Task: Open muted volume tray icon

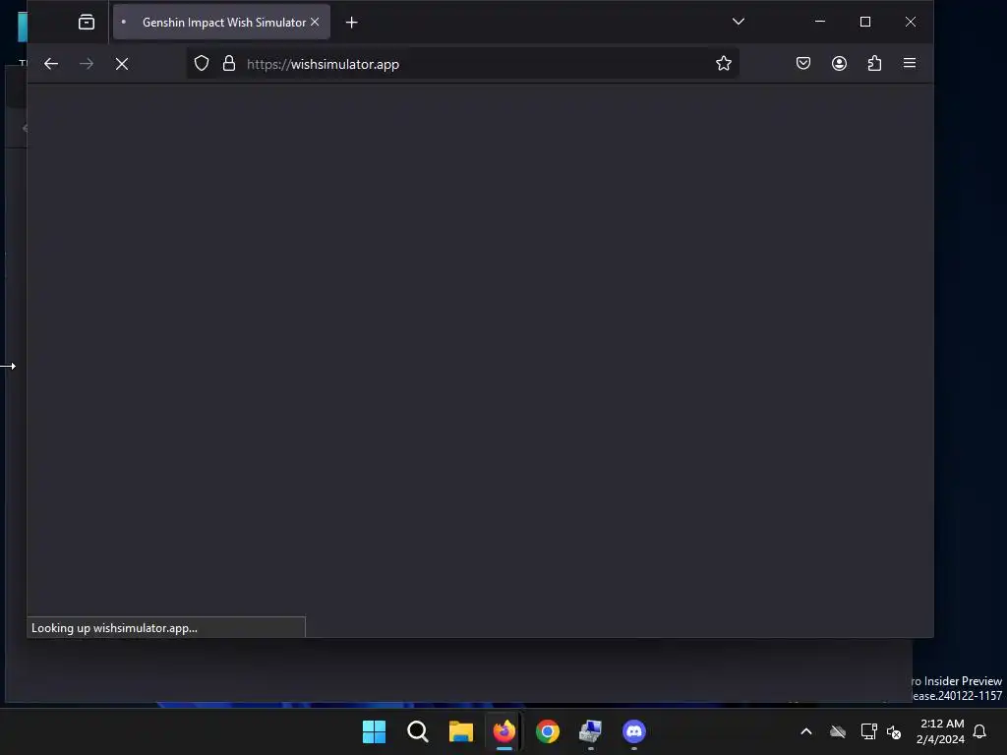Action: [x=893, y=731]
